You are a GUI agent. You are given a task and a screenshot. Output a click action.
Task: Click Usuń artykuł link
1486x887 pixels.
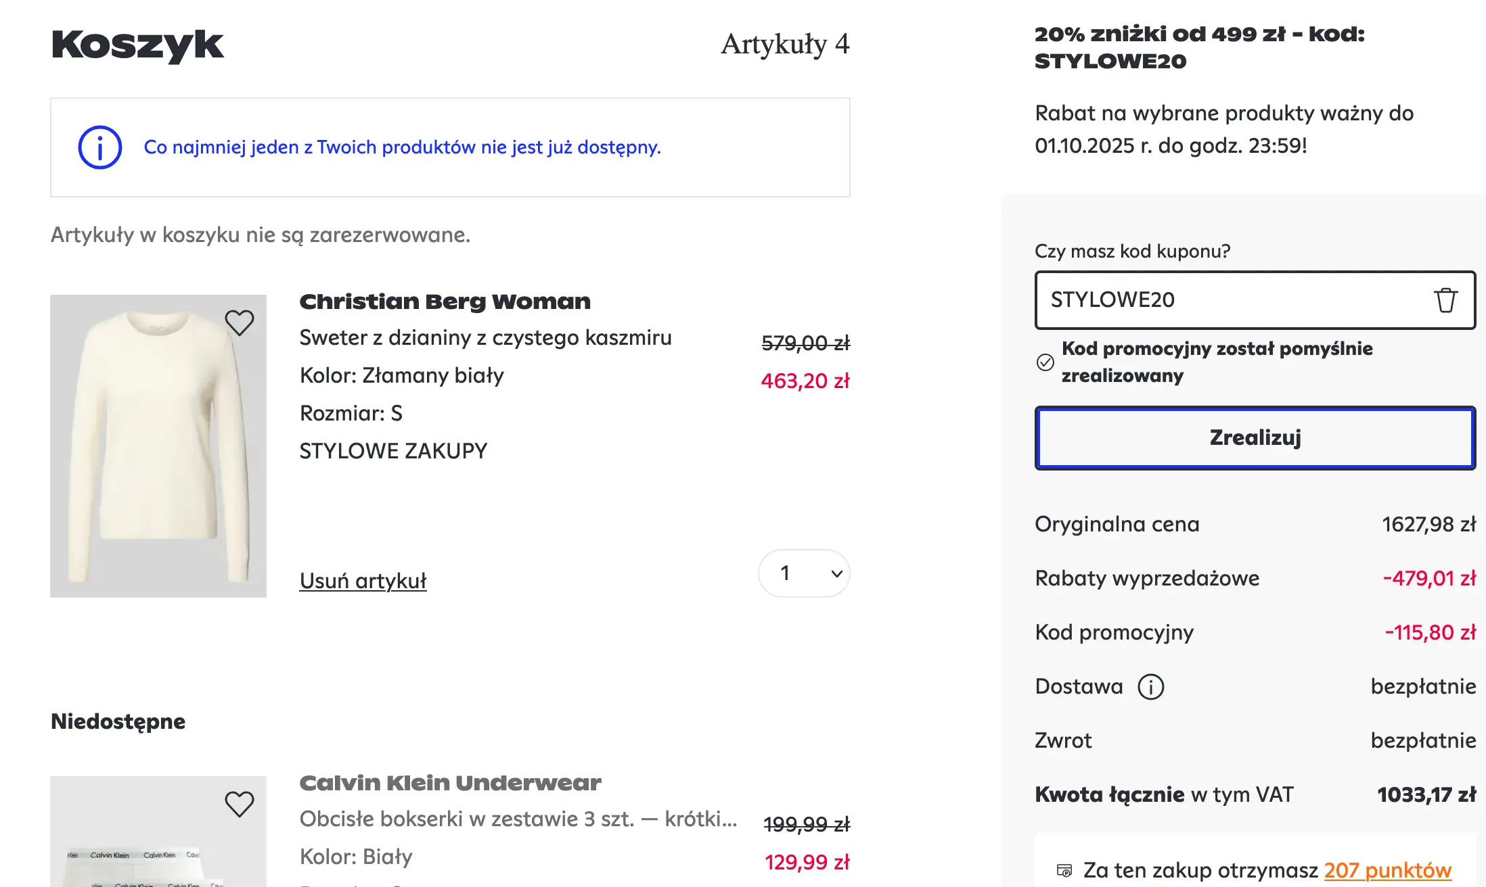363,581
